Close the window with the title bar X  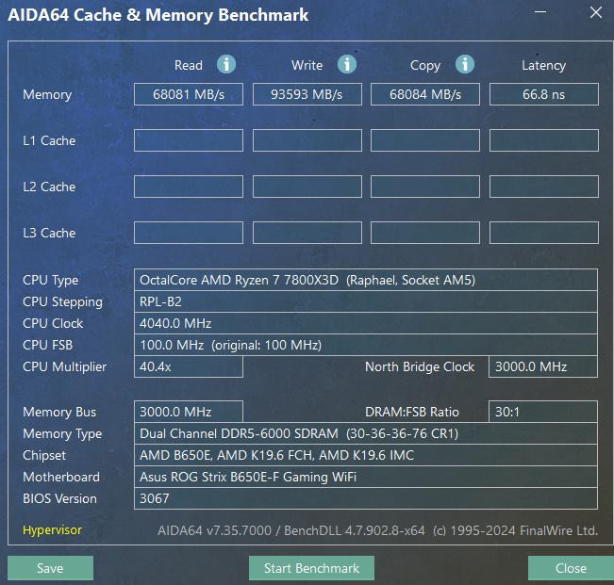(594, 13)
